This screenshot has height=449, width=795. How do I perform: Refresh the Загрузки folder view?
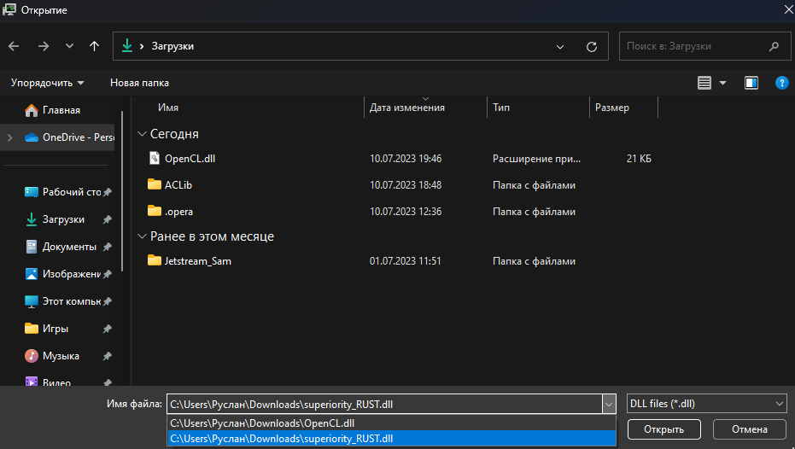(591, 46)
